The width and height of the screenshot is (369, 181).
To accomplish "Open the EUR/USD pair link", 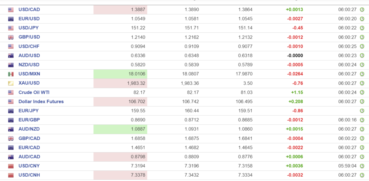I will (x=29, y=19).
